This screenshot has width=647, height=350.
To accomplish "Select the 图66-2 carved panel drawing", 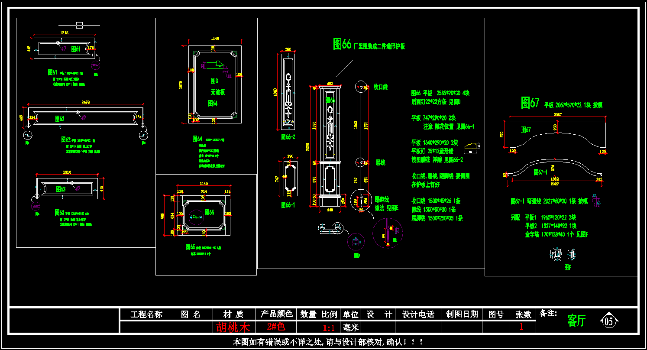I will click(287, 92).
